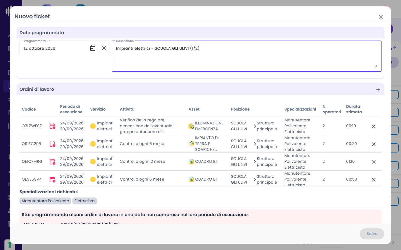
Task: Click the Specializzazioni column header
Action: click(300, 109)
